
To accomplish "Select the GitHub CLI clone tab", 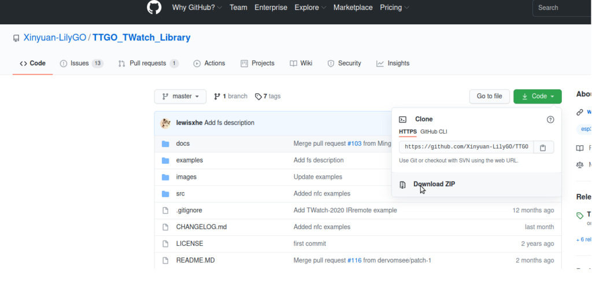I will tap(434, 132).
